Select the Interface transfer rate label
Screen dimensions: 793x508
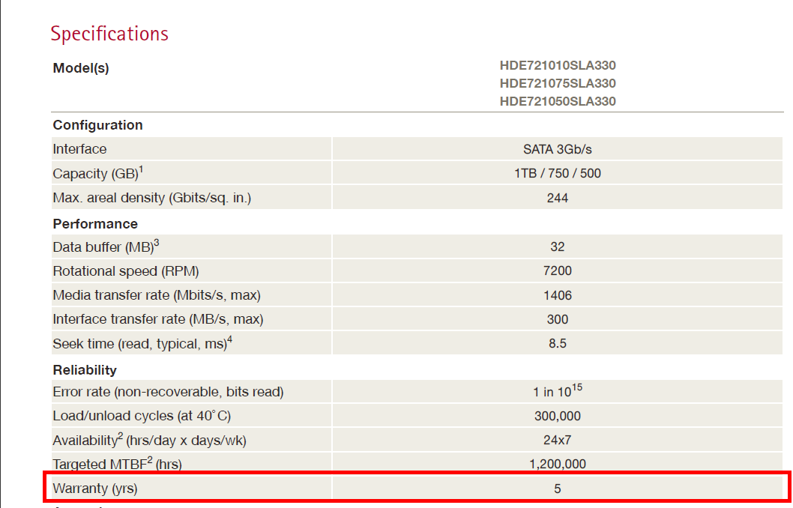click(158, 319)
